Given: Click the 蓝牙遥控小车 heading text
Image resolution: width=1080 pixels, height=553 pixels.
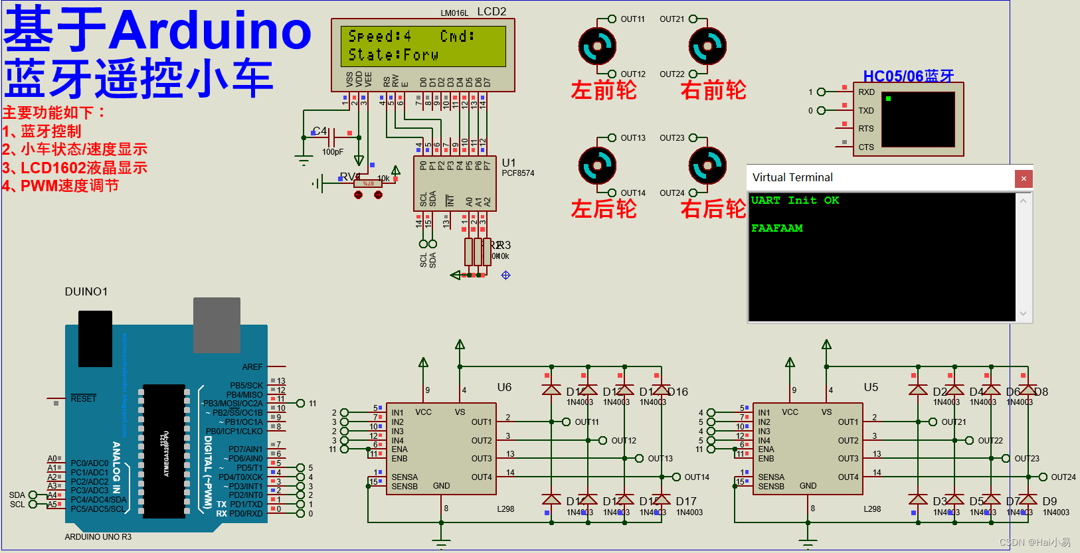Looking at the screenshot, I should click(x=138, y=78).
